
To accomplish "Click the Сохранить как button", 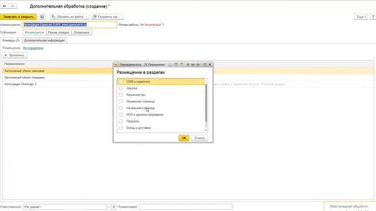I will 108,17.
